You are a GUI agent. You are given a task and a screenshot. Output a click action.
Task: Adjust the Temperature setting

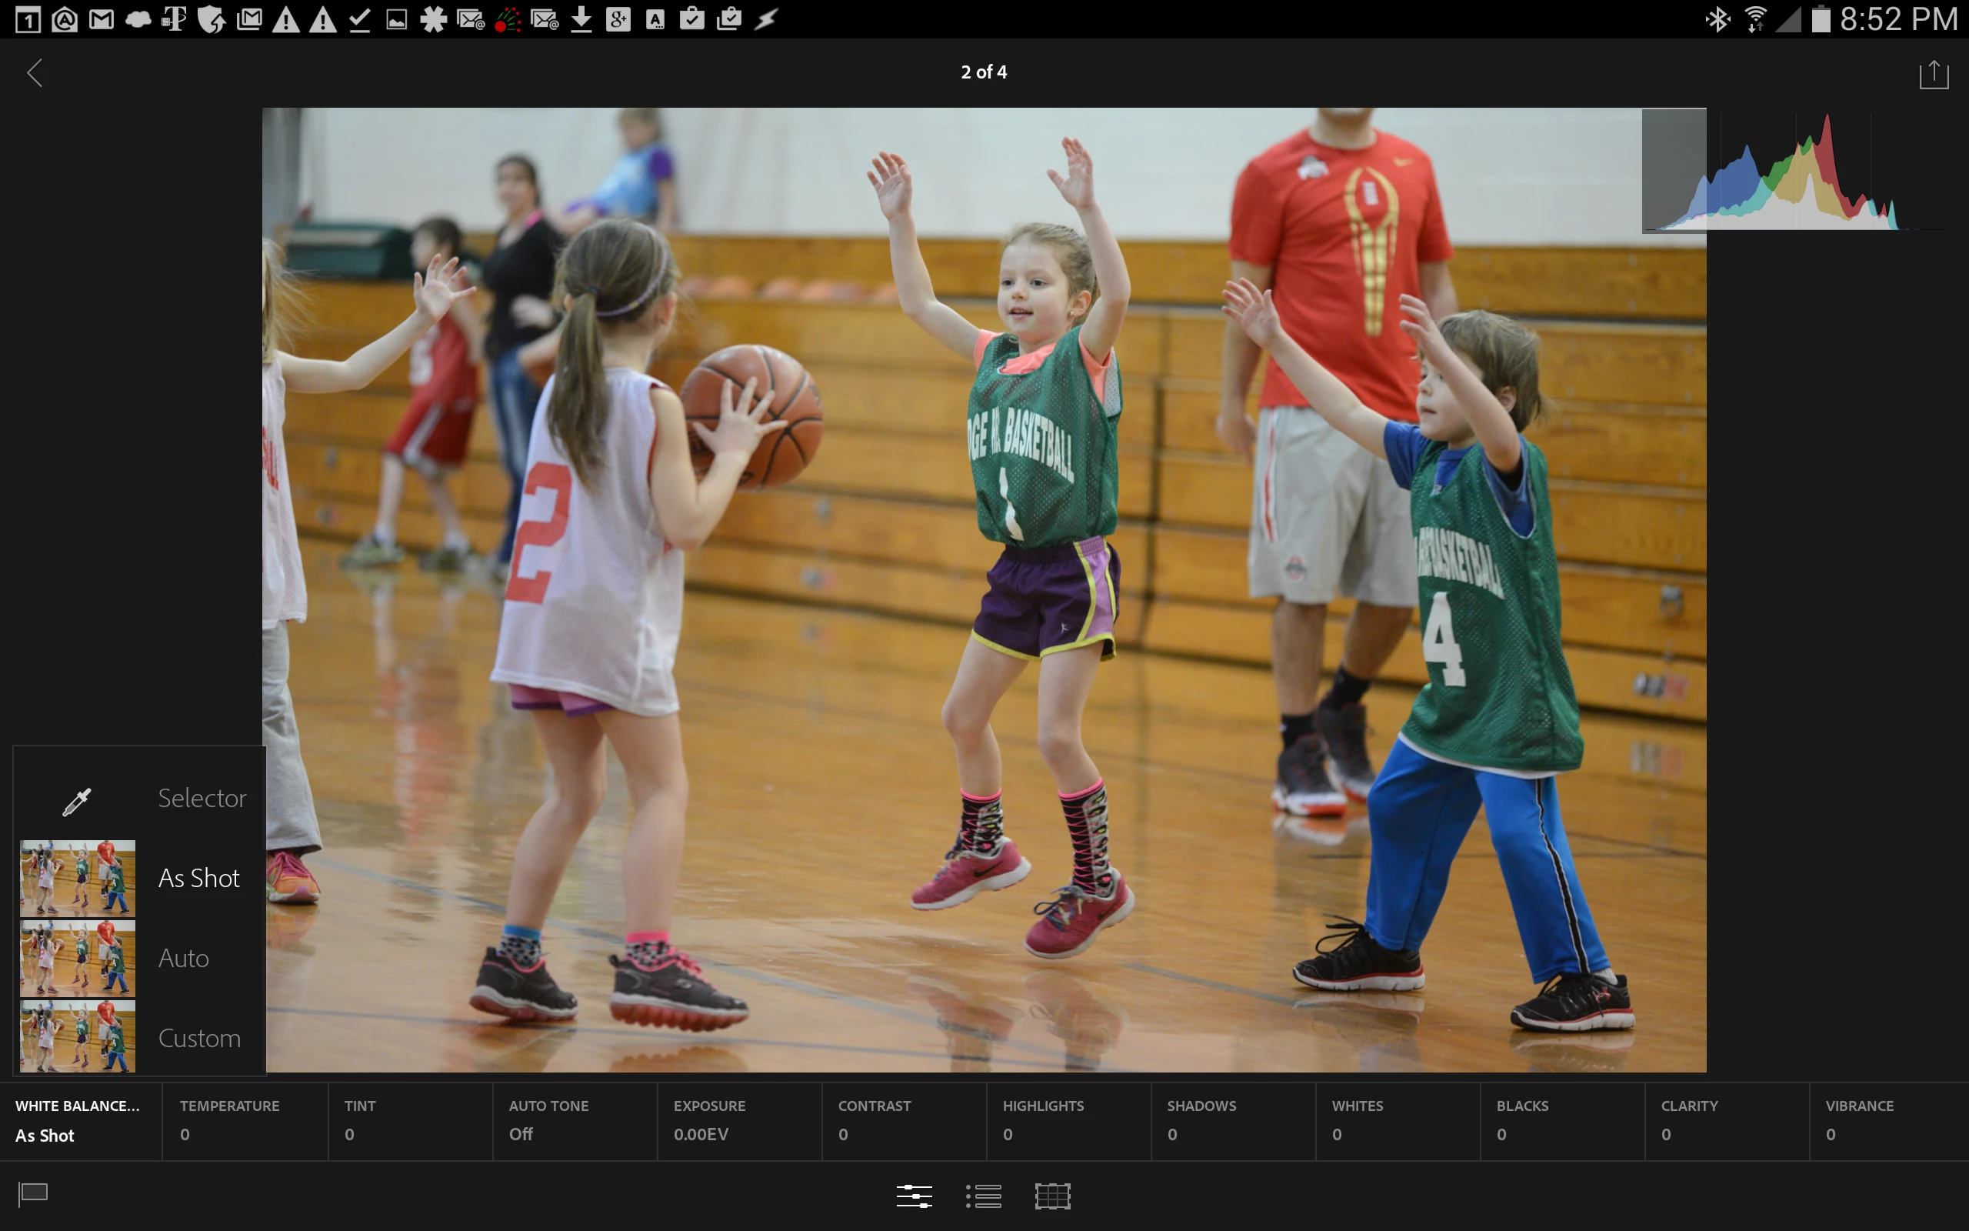(244, 1120)
